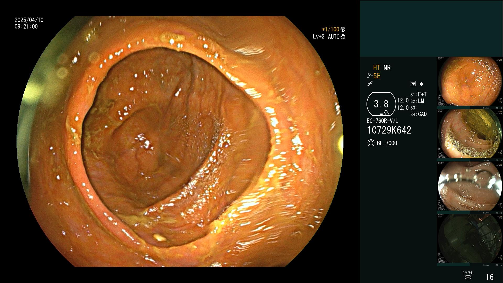
Task: Click the storage disk icon under 16760
Action: pyautogui.click(x=468, y=277)
